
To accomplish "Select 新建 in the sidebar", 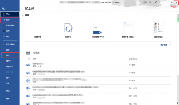I will coord(10,20).
